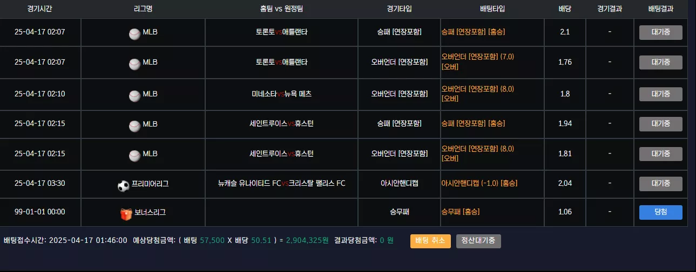696x272 pixels.
Task: Select the 배팅결과 column header
Action: click(661, 9)
